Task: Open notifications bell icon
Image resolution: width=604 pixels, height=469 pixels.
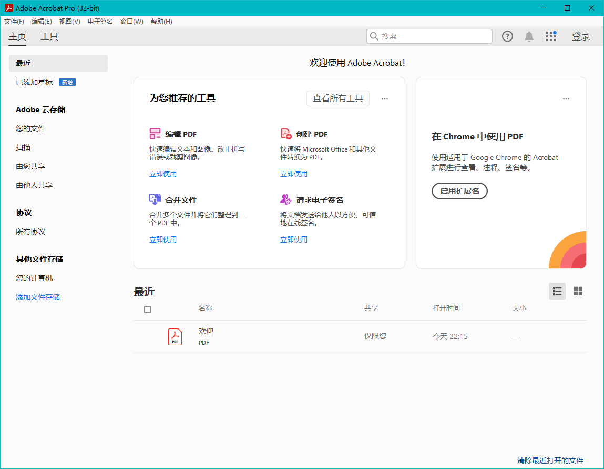Action: (x=529, y=36)
